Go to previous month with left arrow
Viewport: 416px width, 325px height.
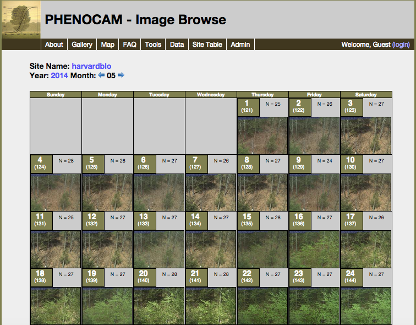(101, 75)
